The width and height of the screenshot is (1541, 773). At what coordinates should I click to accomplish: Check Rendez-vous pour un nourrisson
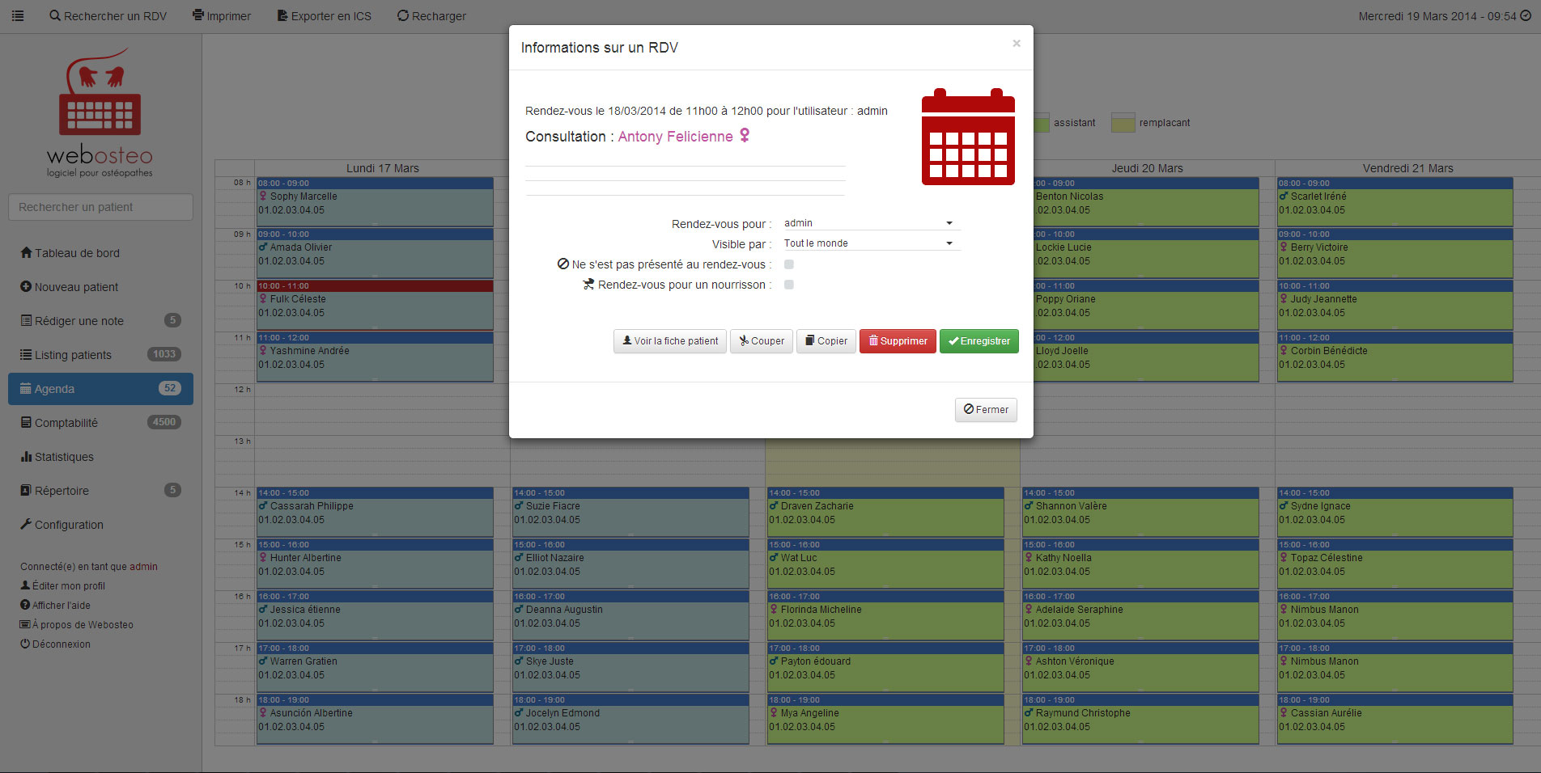(x=789, y=285)
